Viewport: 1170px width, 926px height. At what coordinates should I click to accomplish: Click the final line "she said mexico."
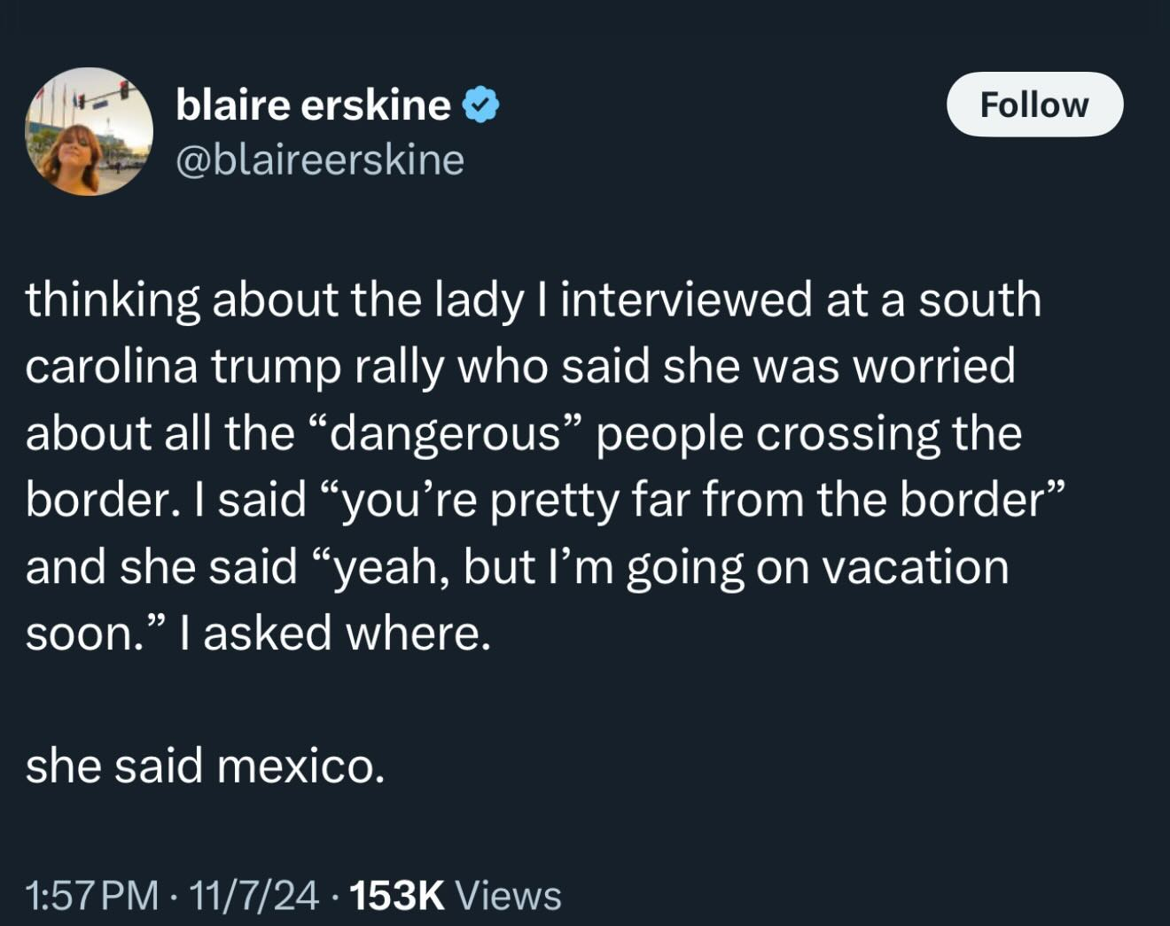[x=206, y=765]
